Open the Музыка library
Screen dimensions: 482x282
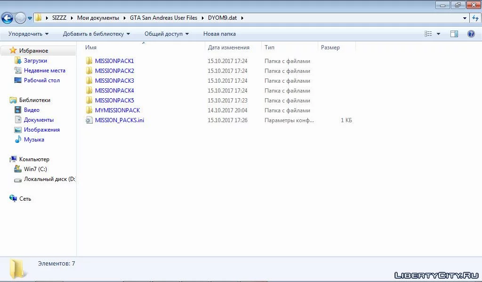point(34,139)
